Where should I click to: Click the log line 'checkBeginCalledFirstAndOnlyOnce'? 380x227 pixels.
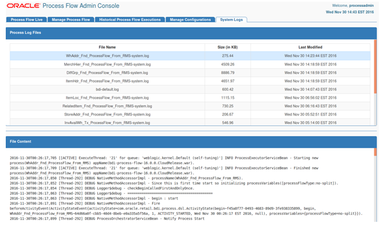(102, 188)
